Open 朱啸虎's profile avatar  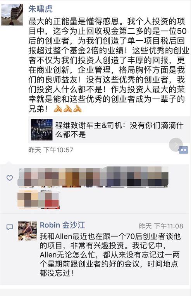click(12, 14)
